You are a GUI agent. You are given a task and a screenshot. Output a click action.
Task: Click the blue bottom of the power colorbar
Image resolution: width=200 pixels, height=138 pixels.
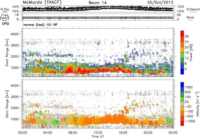[x=182, y=71]
